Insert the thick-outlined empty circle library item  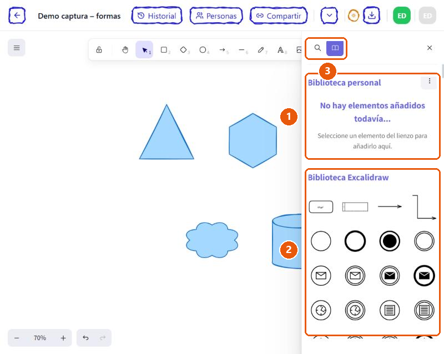[355, 241]
